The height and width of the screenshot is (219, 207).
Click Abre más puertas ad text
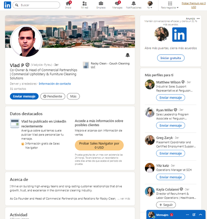click(x=171, y=48)
